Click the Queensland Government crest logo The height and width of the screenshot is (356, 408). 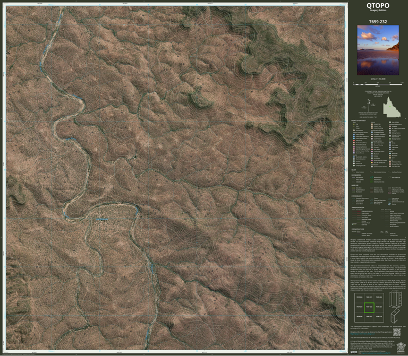pyautogui.click(x=401, y=348)
